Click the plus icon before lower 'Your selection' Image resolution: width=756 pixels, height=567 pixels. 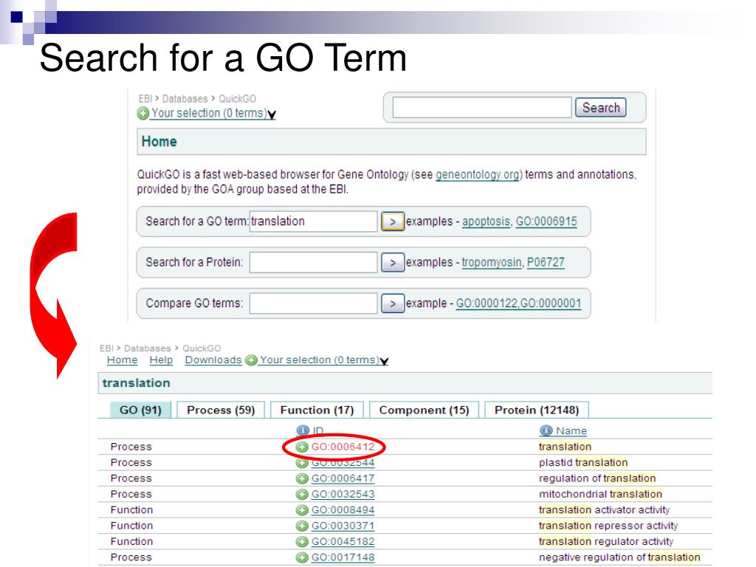click(251, 360)
